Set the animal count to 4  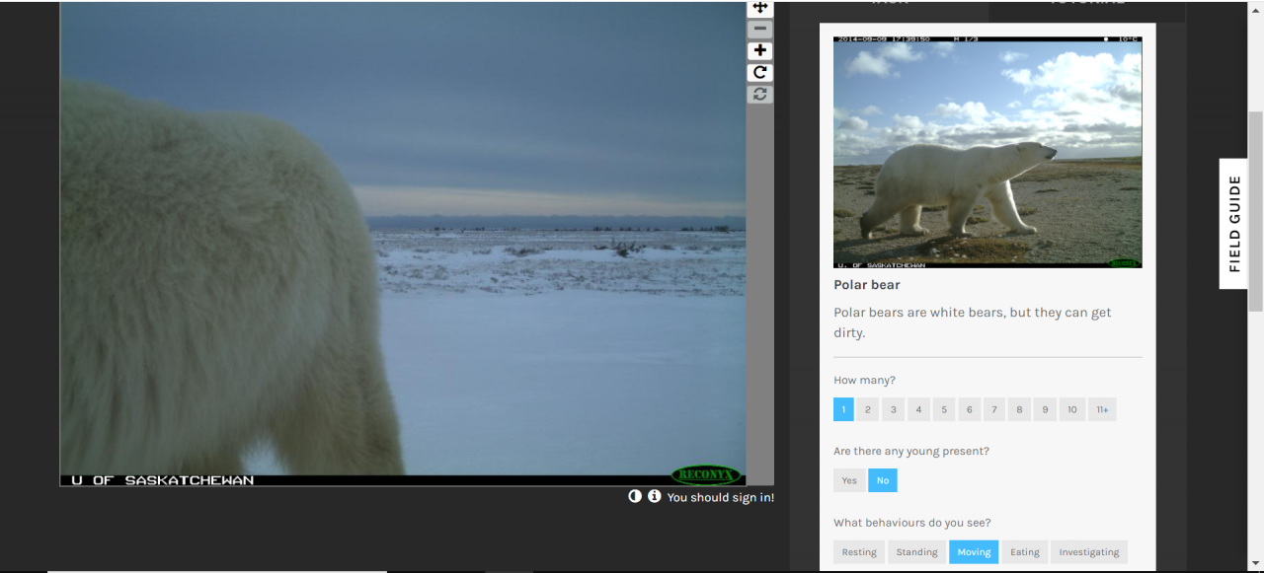[918, 409]
